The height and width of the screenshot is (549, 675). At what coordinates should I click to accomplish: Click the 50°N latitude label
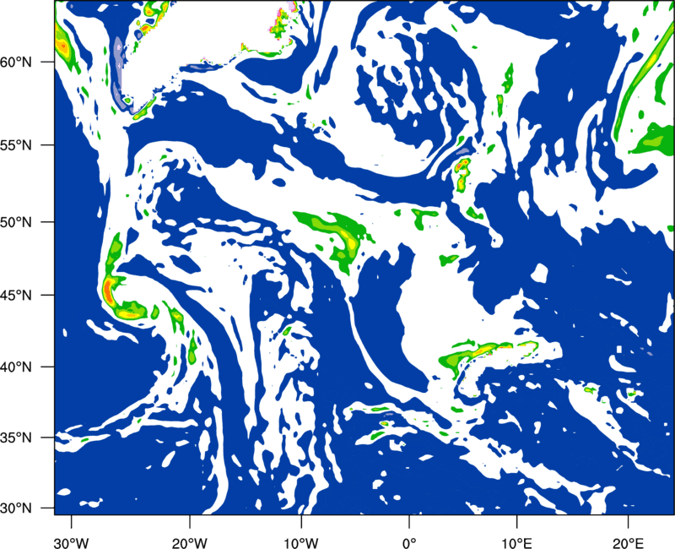coord(16,222)
